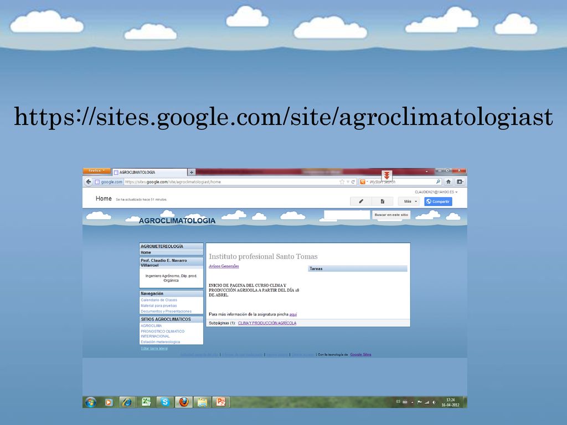
Task: Click the Instituto profesional Santo Tomas heading
Action: tap(263, 257)
